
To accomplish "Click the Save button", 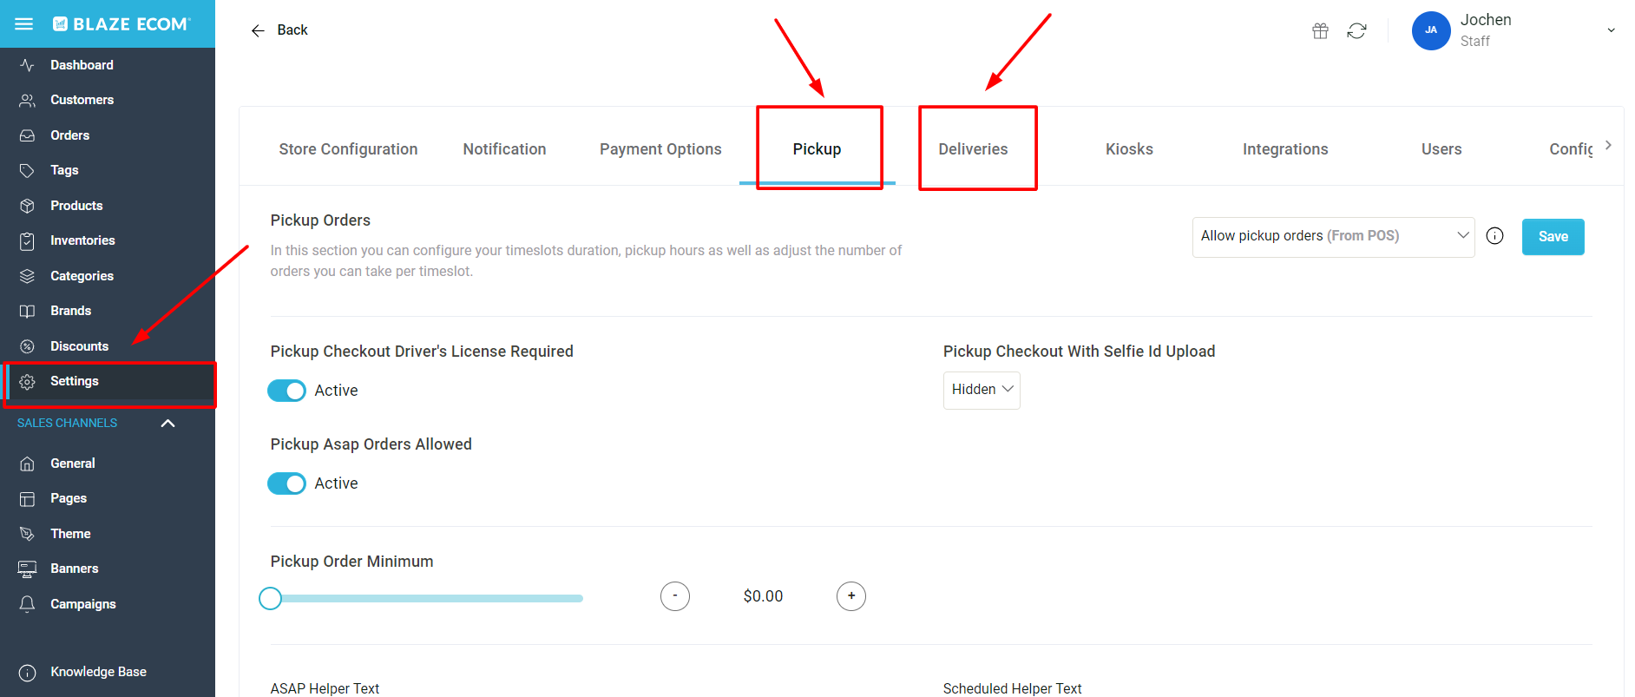I will pyautogui.click(x=1553, y=236).
